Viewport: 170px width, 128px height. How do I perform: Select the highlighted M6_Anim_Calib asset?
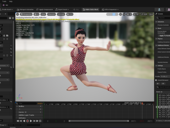(x=163, y=107)
